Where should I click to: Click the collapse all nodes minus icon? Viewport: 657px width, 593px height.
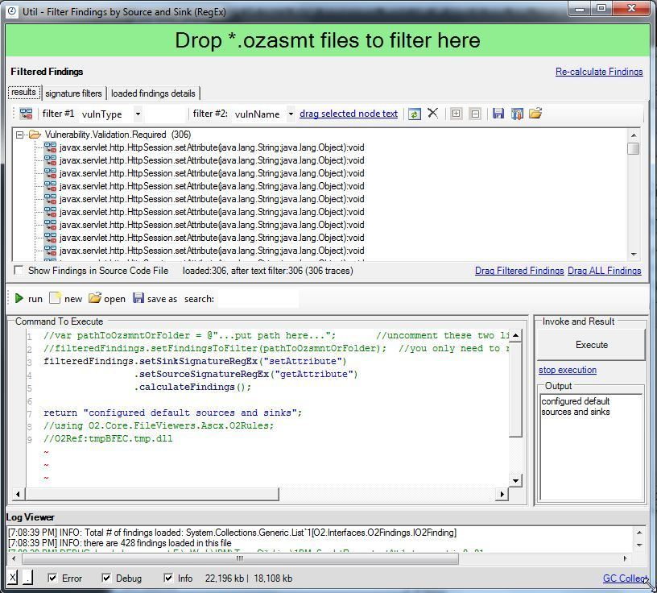point(475,114)
